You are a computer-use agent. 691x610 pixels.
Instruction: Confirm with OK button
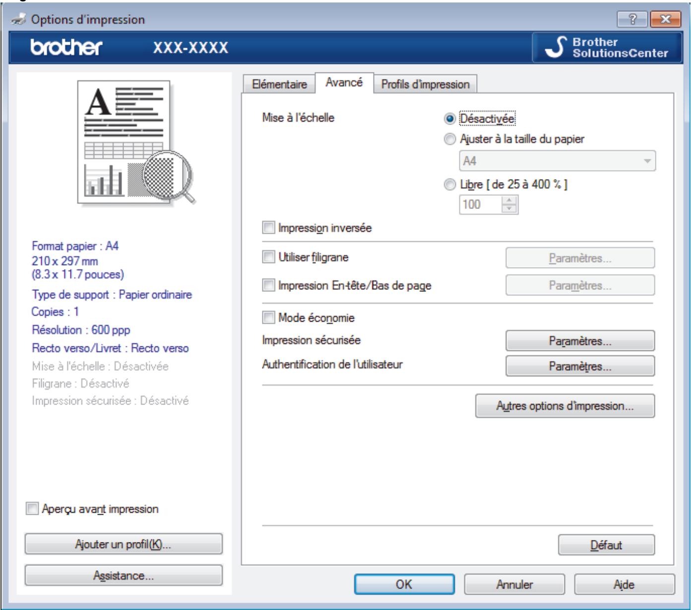(404, 584)
